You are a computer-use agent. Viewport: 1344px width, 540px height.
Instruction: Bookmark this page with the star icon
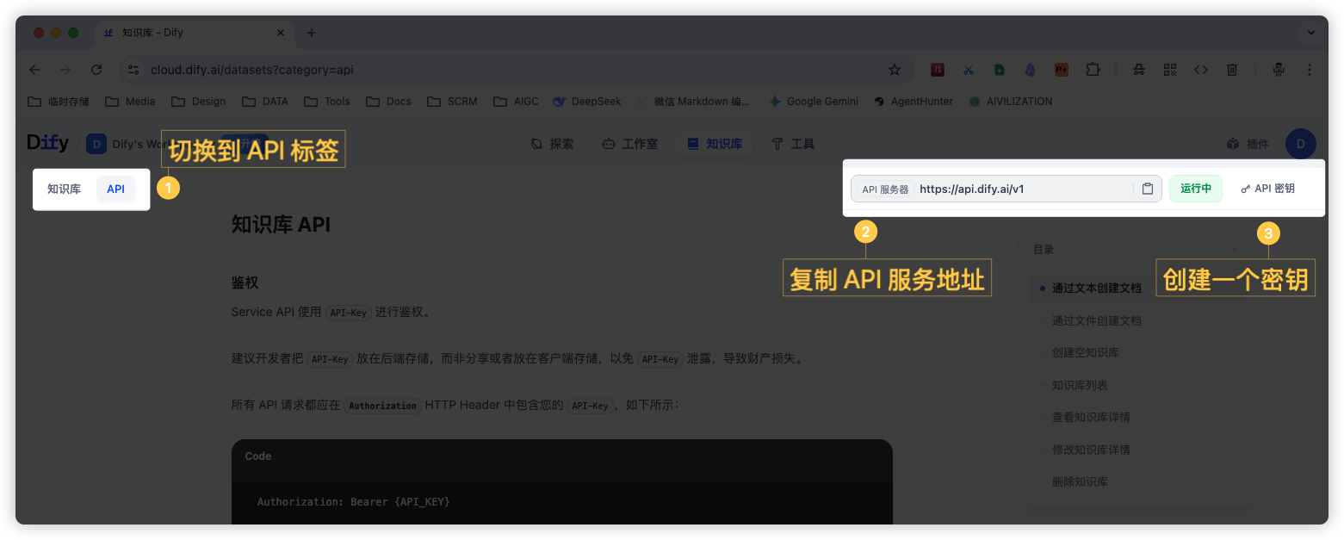(x=895, y=70)
